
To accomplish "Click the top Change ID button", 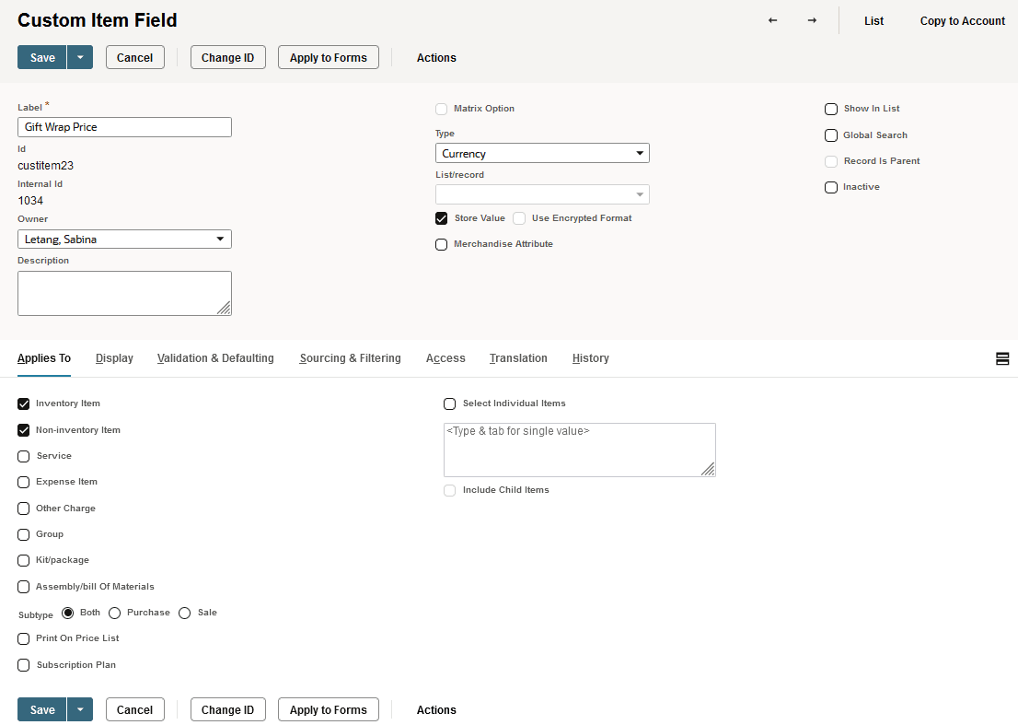I will pyautogui.click(x=228, y=57).
